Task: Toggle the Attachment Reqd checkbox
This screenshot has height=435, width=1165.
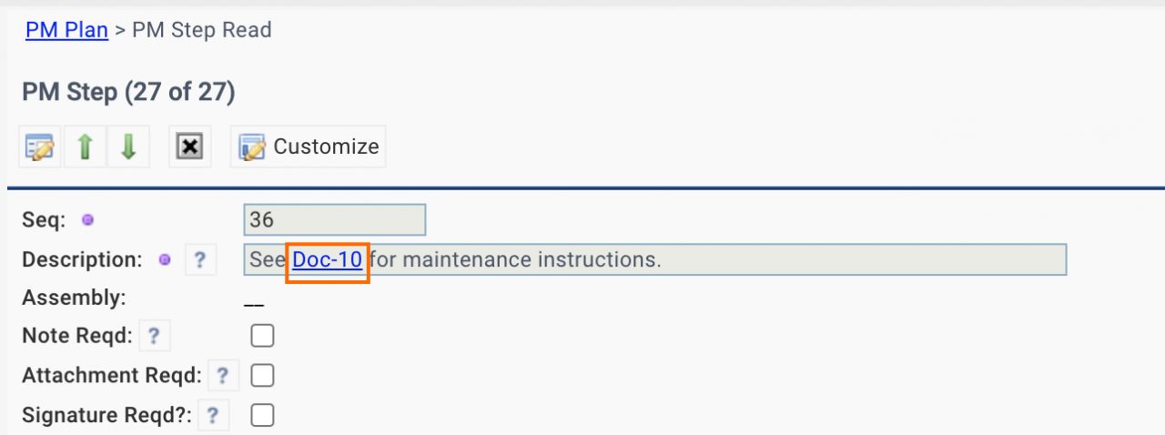Action: point(262,375)
